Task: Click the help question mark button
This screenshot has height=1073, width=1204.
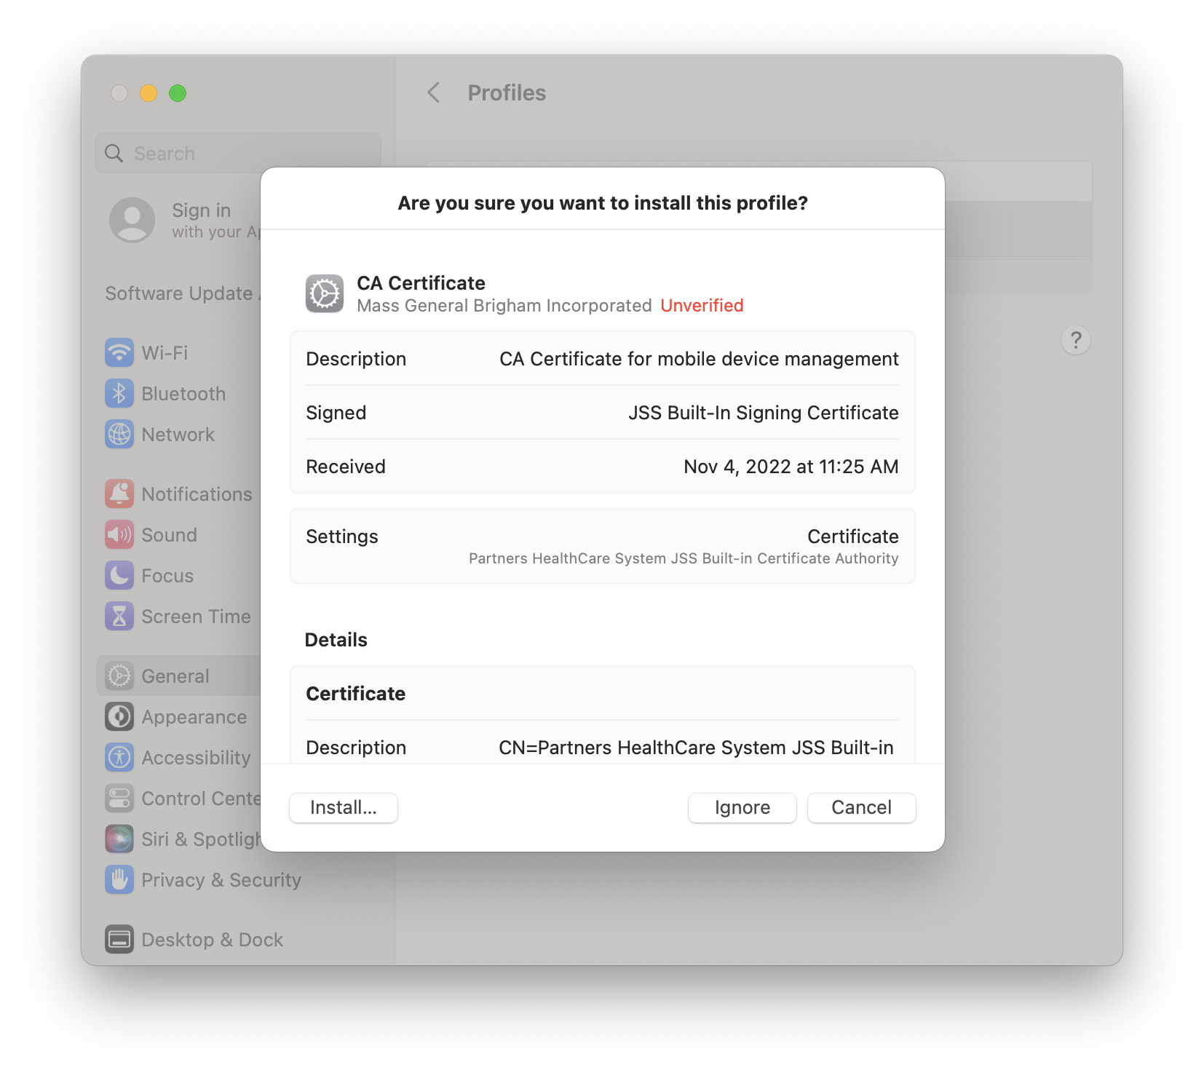Action: click(1075, 340)
